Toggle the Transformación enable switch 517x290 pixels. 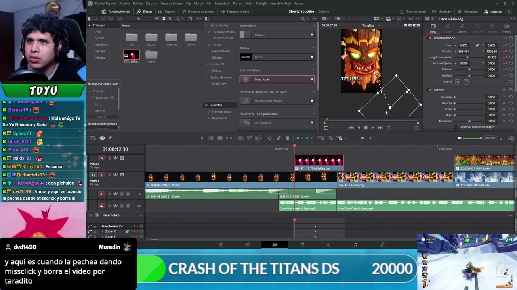pos(429,38)
